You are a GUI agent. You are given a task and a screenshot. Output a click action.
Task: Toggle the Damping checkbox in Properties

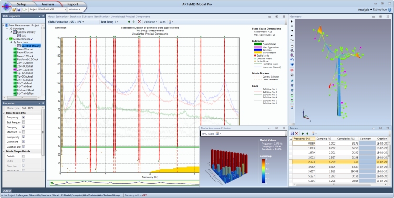(23, 127)
